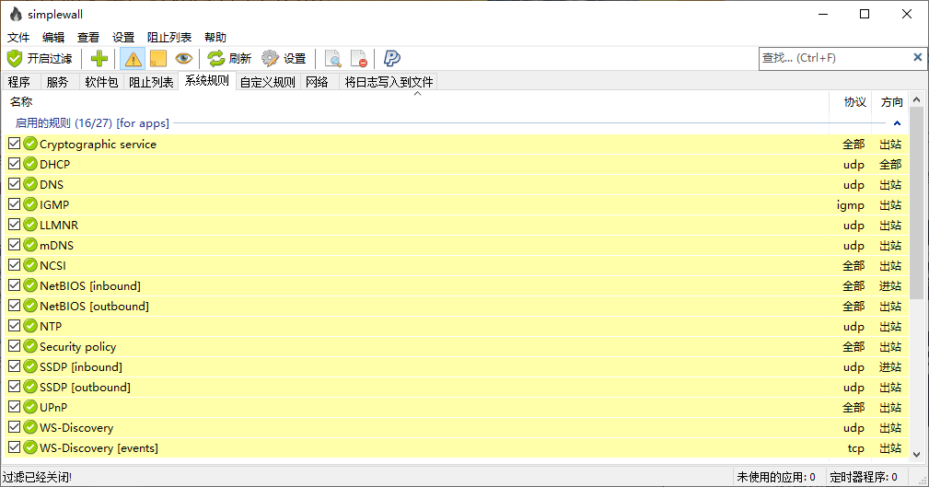Collapse the 启用的规则 group using its chevron
929x487 pixels.
click(x=897, y=123)
